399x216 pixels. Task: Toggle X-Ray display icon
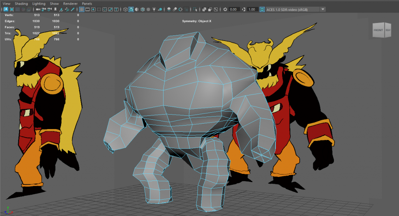204,9
